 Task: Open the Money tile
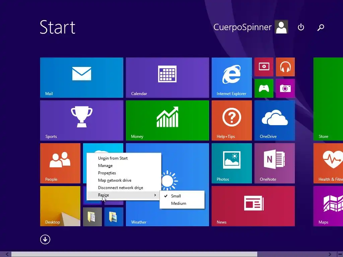167,120
